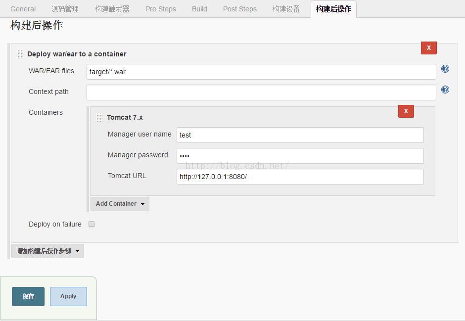This screenshot has height=321, width=465.
Task: Save configuration with 保存 button
Action: [28, 296]
